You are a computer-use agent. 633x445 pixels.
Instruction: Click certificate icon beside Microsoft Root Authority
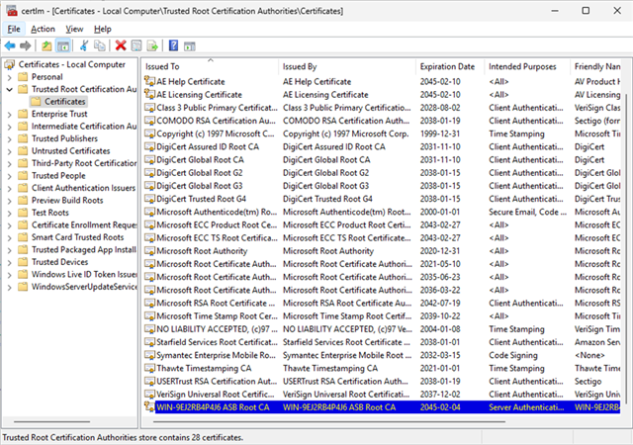(150, 251)
